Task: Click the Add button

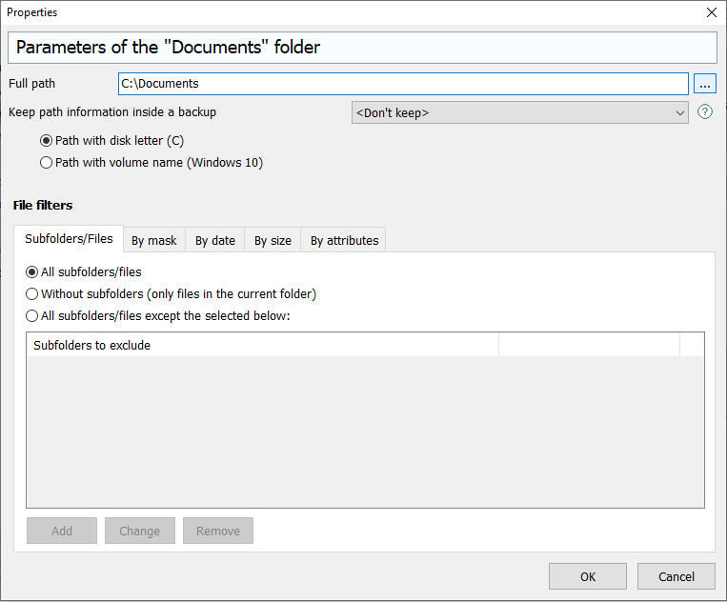Action: (62, 531)
